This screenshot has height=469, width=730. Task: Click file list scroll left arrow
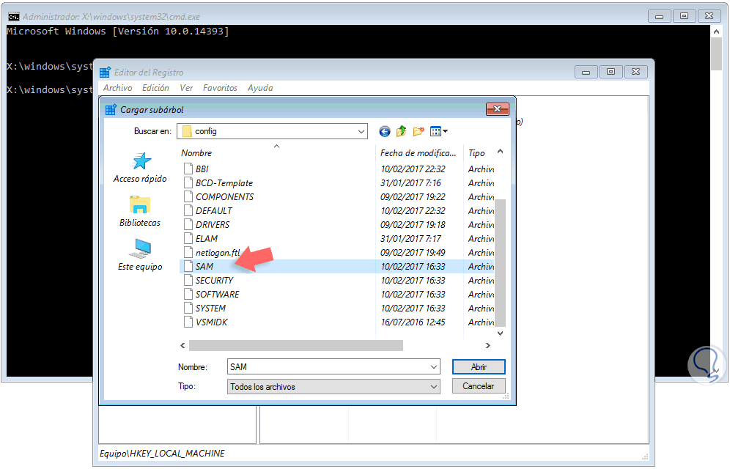182,345
